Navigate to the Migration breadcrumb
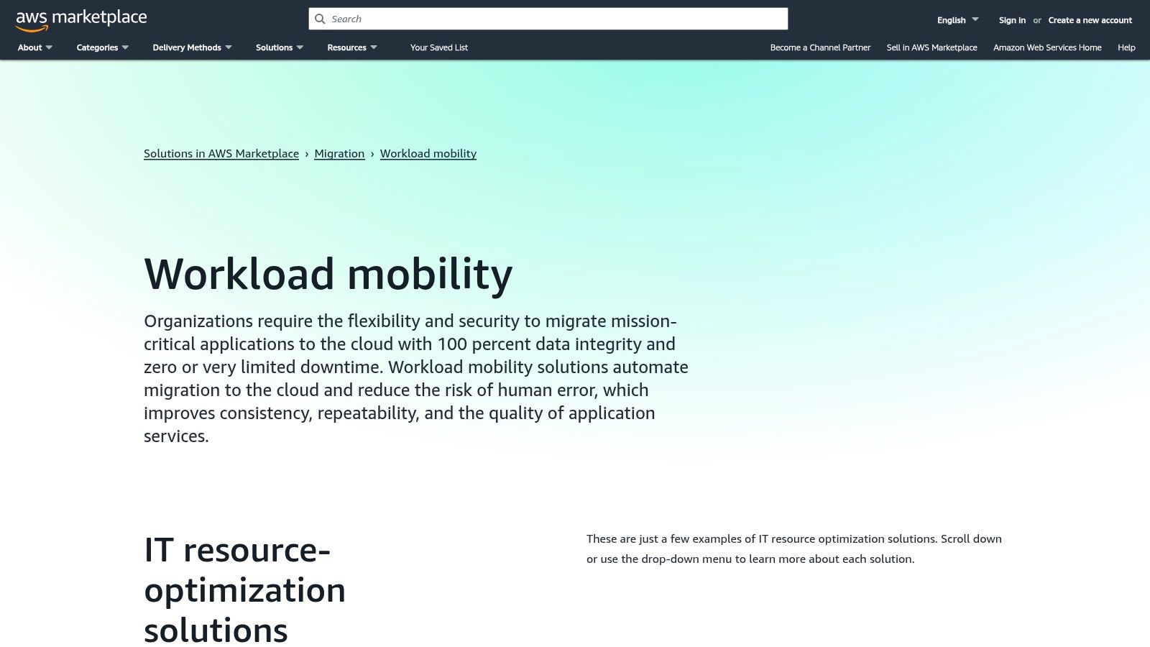The image size is (1150, 647). click(339, 153)
